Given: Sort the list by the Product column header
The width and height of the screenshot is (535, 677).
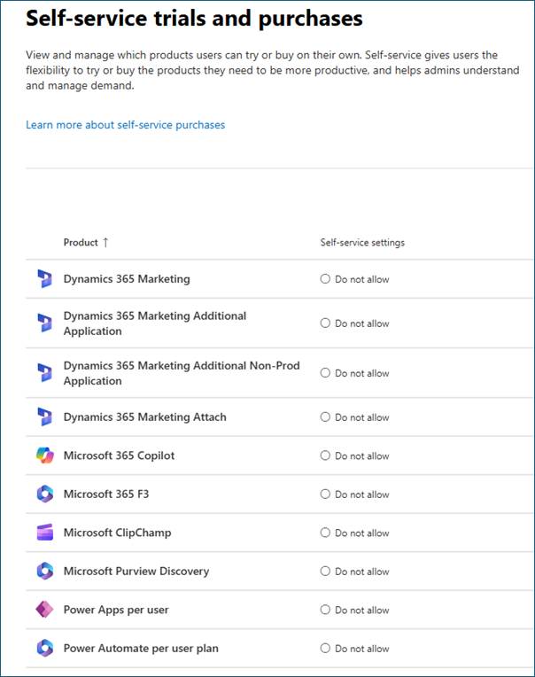Looking at the screenshot, I should coord(81,243).
